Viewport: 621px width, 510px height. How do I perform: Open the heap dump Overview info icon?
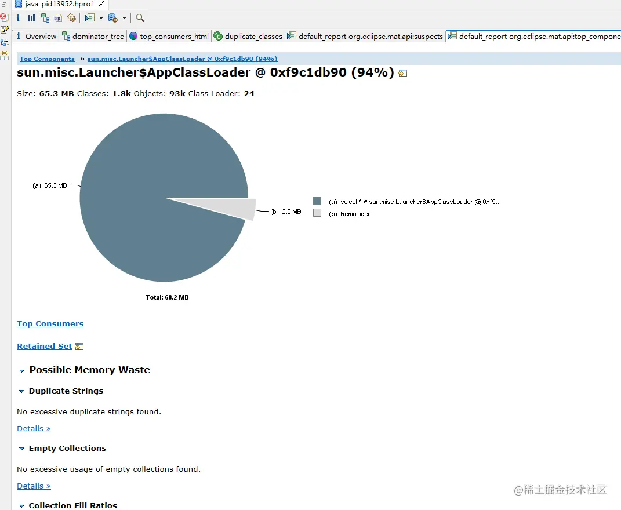(x=18, y=18)
